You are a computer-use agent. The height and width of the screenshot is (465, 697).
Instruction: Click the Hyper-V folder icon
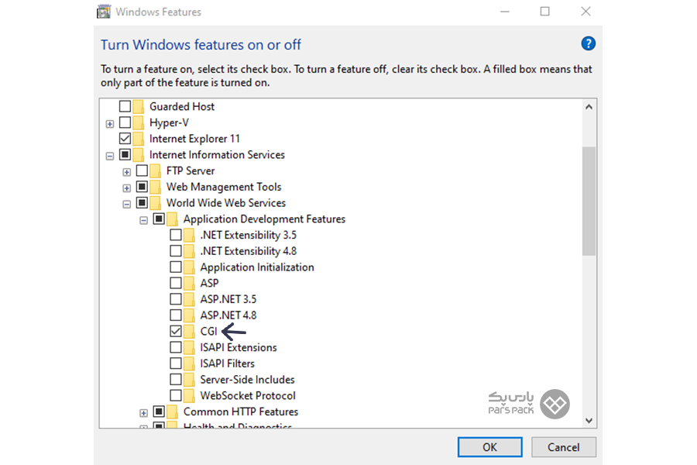tap(139, 122)
